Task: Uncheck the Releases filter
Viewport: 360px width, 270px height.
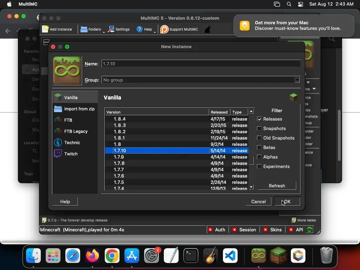Action: [x=259, y=119]
